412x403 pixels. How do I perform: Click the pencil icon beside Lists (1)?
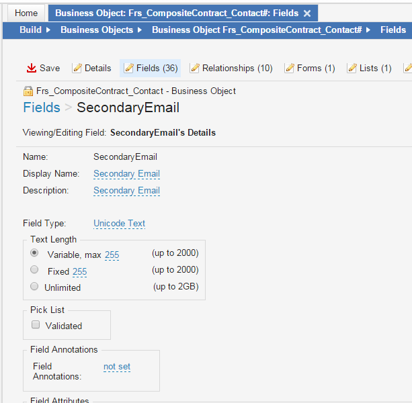tap(352, 68)
